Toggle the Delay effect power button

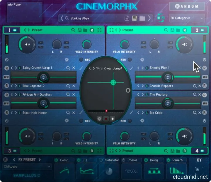(146, 160)
